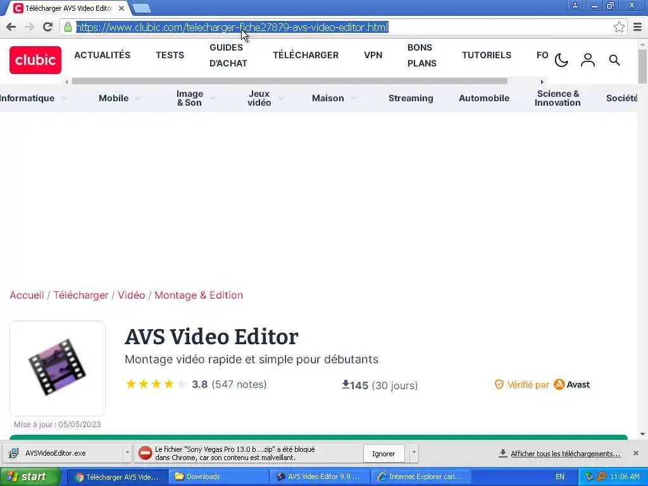
Task: Toggle dark mode moon icon
Action: click(561, 60)
